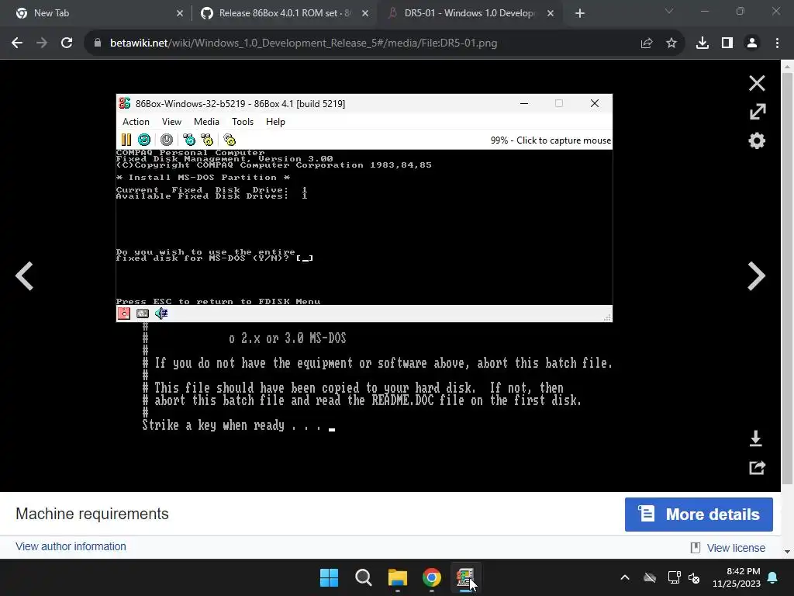Open a new browser tab with plus button
This screenshot has width=794, height=596.
pos(580,13)
